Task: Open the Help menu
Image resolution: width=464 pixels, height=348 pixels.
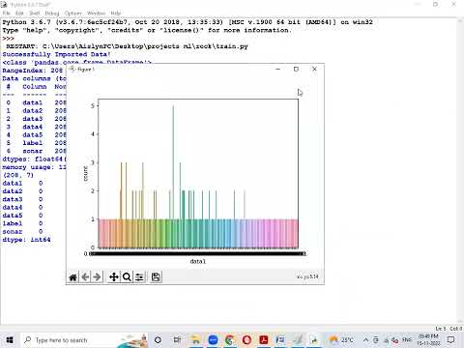Action: (116, 14)
